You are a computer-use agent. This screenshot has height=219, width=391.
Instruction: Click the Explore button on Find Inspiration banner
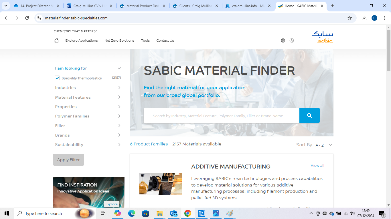click(112, 204)
